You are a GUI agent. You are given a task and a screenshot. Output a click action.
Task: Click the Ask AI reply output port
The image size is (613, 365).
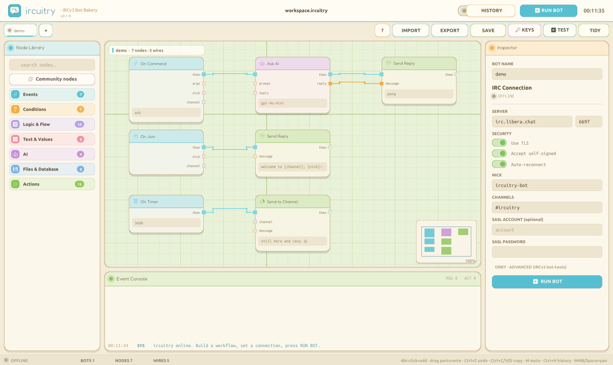click(x=330, y=84)
